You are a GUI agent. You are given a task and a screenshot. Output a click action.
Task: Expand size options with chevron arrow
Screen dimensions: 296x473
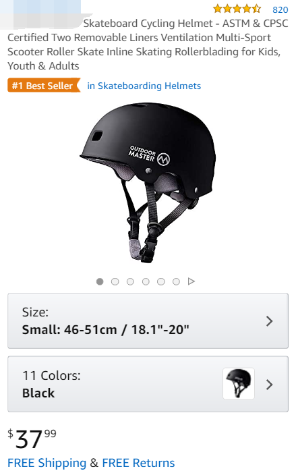coord(270,321)
